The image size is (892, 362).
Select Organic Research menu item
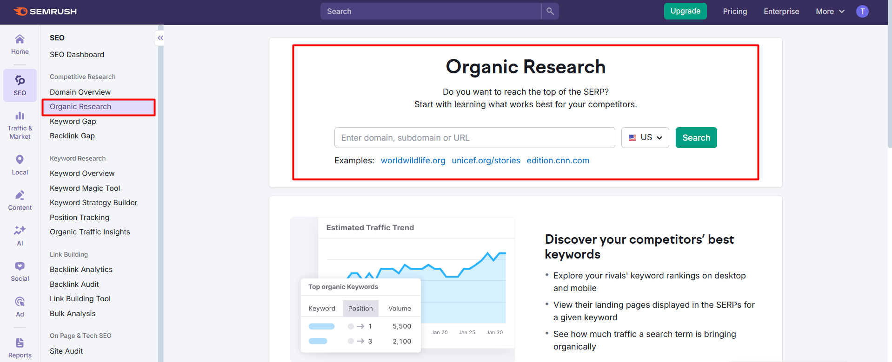pos(99,107)
